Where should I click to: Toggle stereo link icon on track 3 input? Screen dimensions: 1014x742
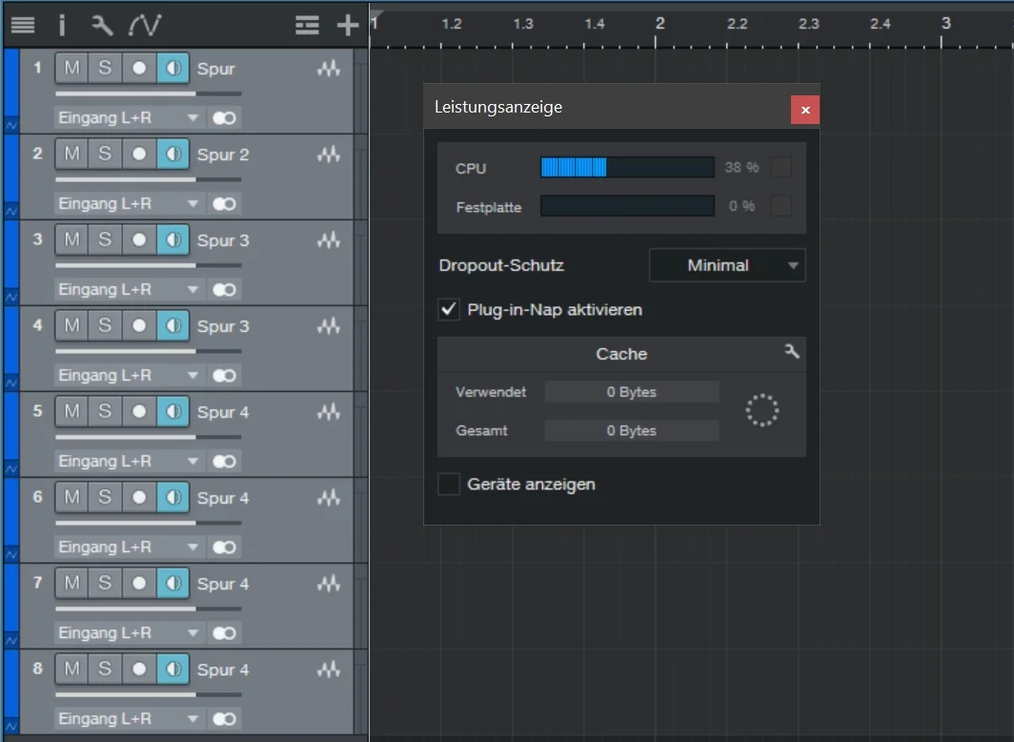click(x=224, y=290)
